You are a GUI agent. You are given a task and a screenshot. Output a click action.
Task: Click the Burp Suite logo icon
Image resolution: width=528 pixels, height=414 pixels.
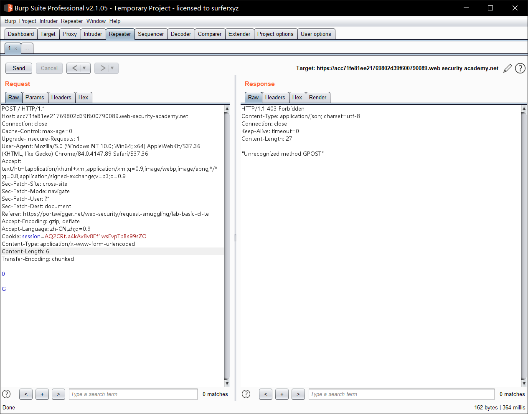(x=8, y=8)
